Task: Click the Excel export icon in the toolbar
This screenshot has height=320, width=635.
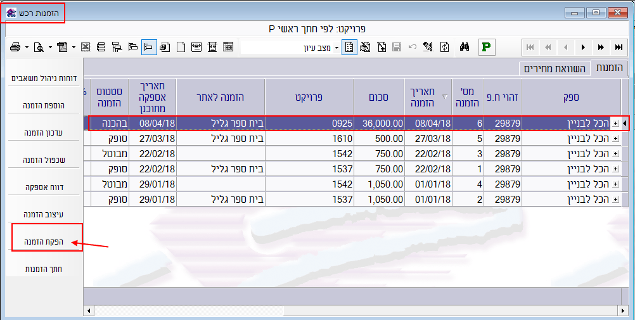Action: click(86, 47)
